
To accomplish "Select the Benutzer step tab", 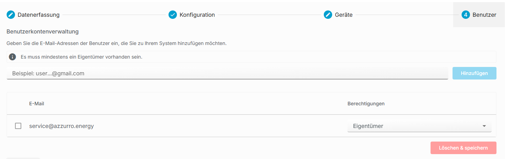I will pos(479,15).
